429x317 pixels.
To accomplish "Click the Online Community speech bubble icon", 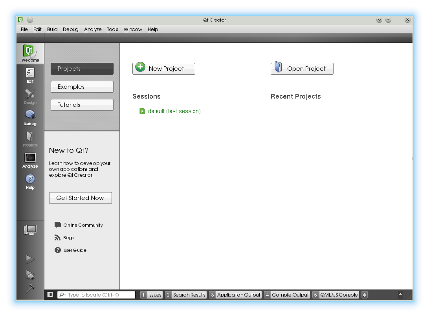I will [x=57, y=225].
